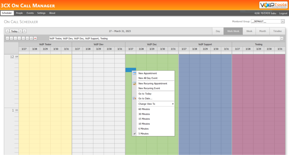Select Go to Today in context menu
289x155 pixels.
pyautogui.click(x=153, y=94)
